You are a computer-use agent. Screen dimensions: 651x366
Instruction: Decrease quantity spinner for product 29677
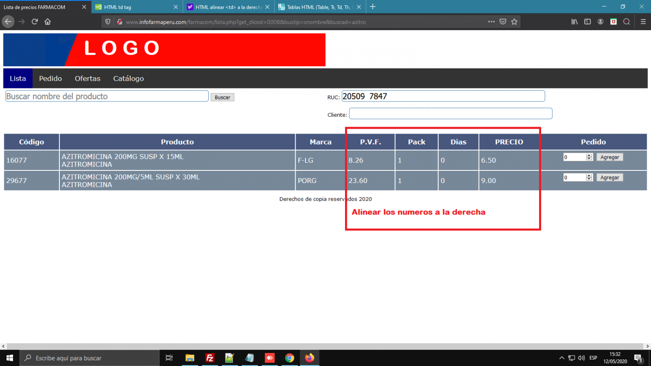589,179
